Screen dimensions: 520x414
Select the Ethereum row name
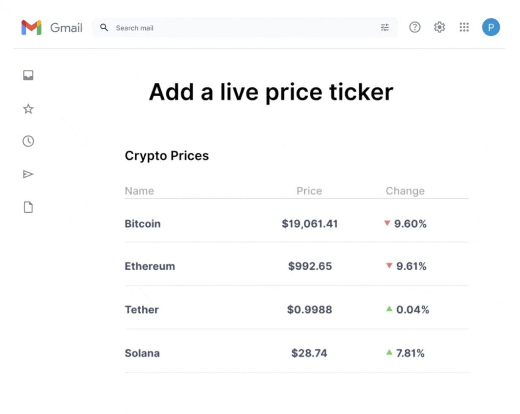tap(150, 267)
